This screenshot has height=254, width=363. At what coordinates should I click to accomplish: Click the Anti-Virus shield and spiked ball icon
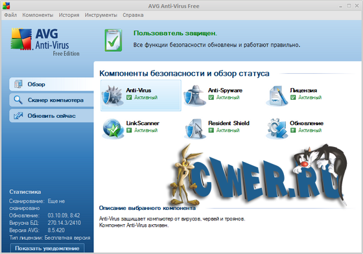pos(112,95)
